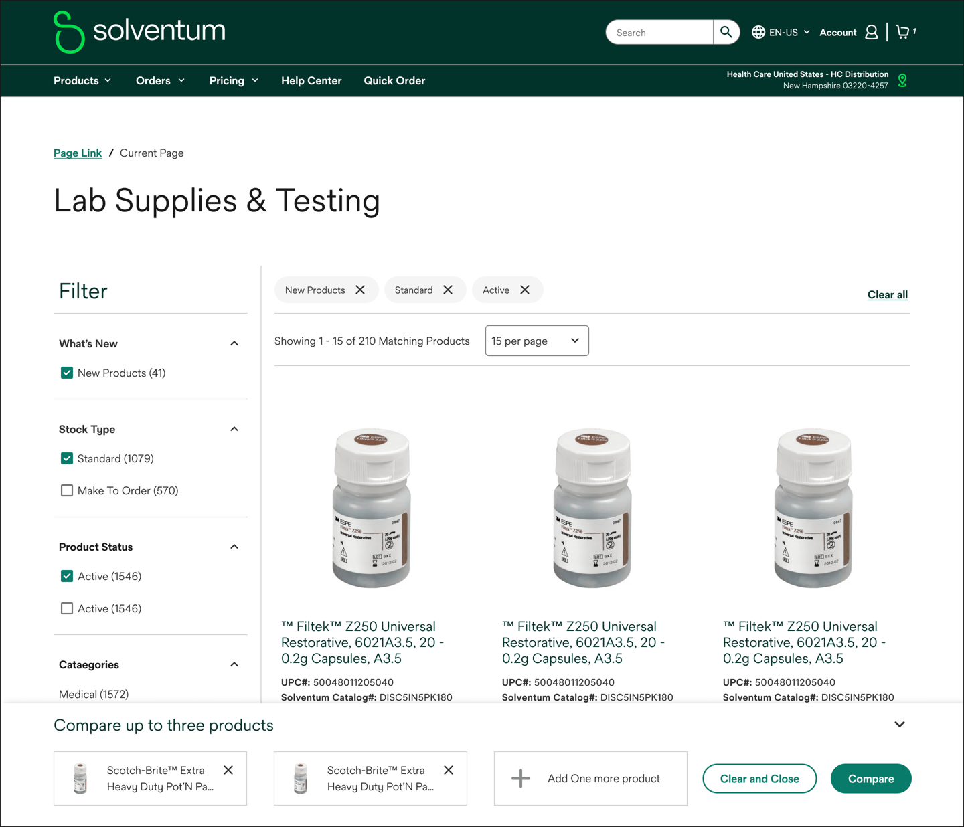The height and width of the screenshot is (827, 964).
Task: Collapse the What's New filter section
Action: (234, 343)
